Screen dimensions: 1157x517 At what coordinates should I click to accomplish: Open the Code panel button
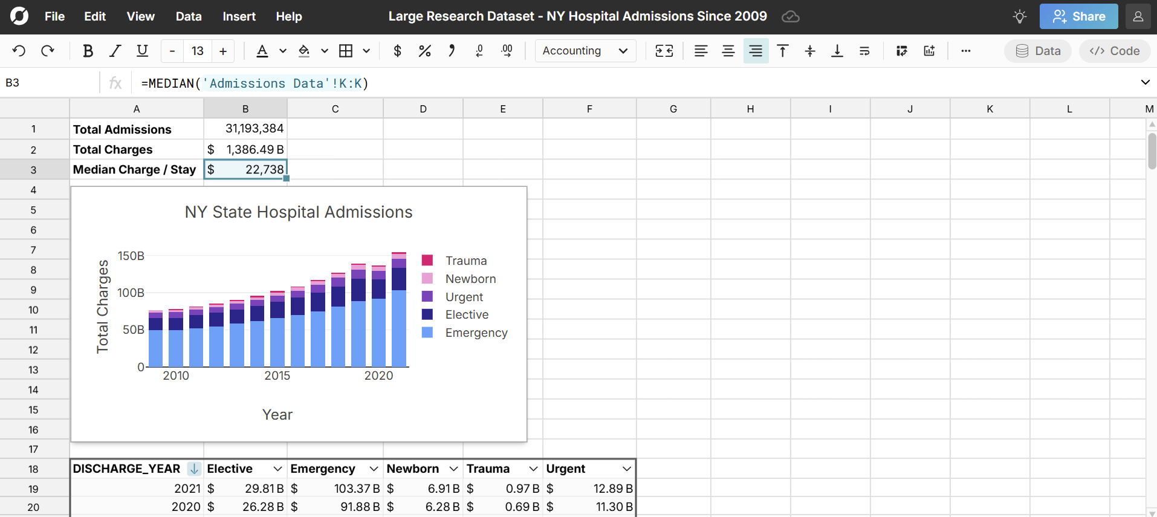coord(1115,51)
